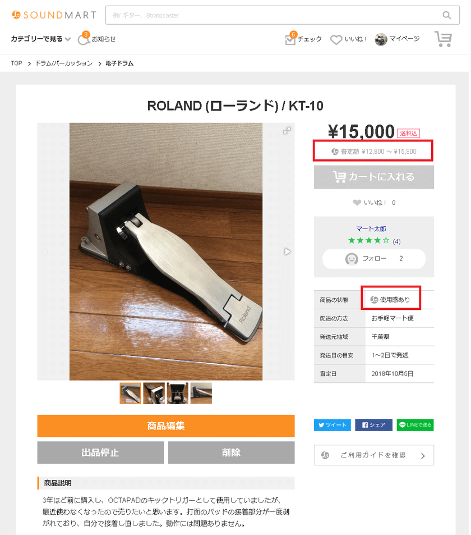Viewport: 471px width, 535px height.
Task: Toggle フォロー for seller マート太郎
Action: tap(373, 259)
